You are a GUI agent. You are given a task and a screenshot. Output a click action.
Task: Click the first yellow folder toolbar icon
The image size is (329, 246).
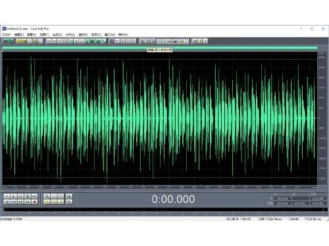click(x=18, y=41)
